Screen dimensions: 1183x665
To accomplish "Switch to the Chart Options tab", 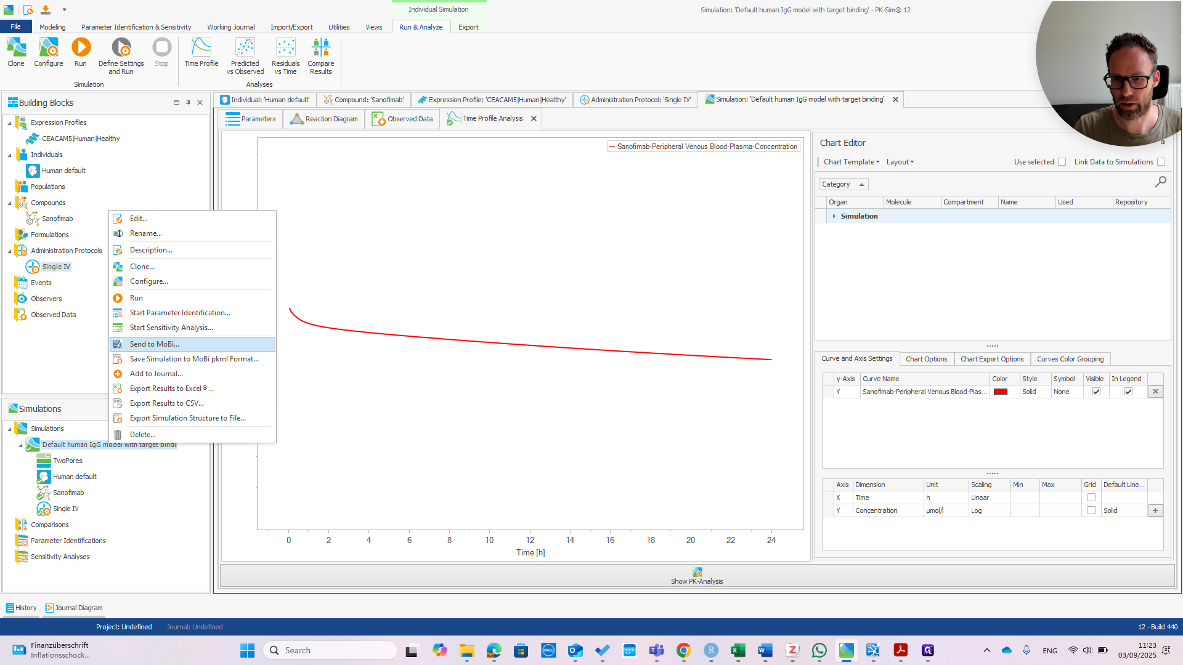I will point(926,359).
